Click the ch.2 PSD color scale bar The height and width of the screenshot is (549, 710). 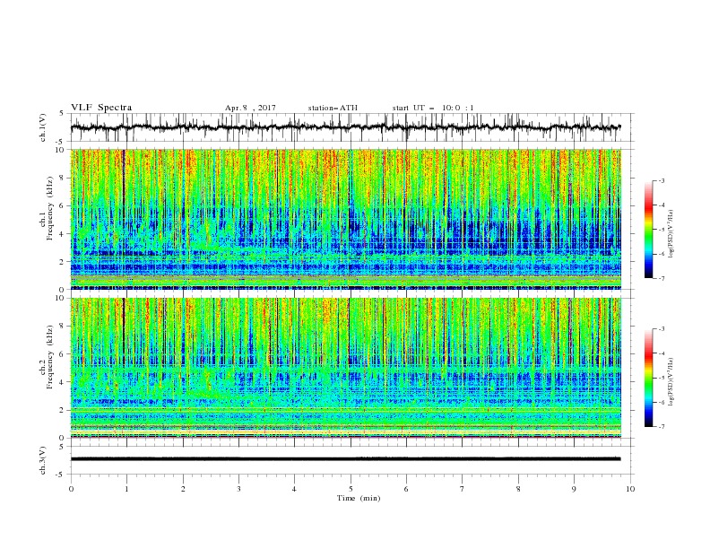[648, 378]
